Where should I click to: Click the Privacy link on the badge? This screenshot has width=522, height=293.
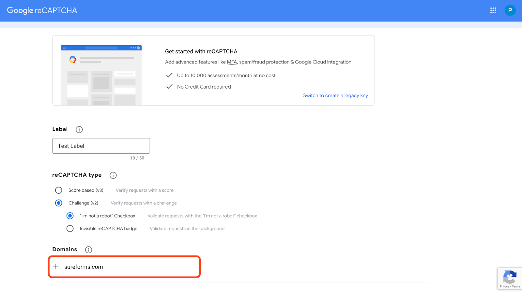504,287
